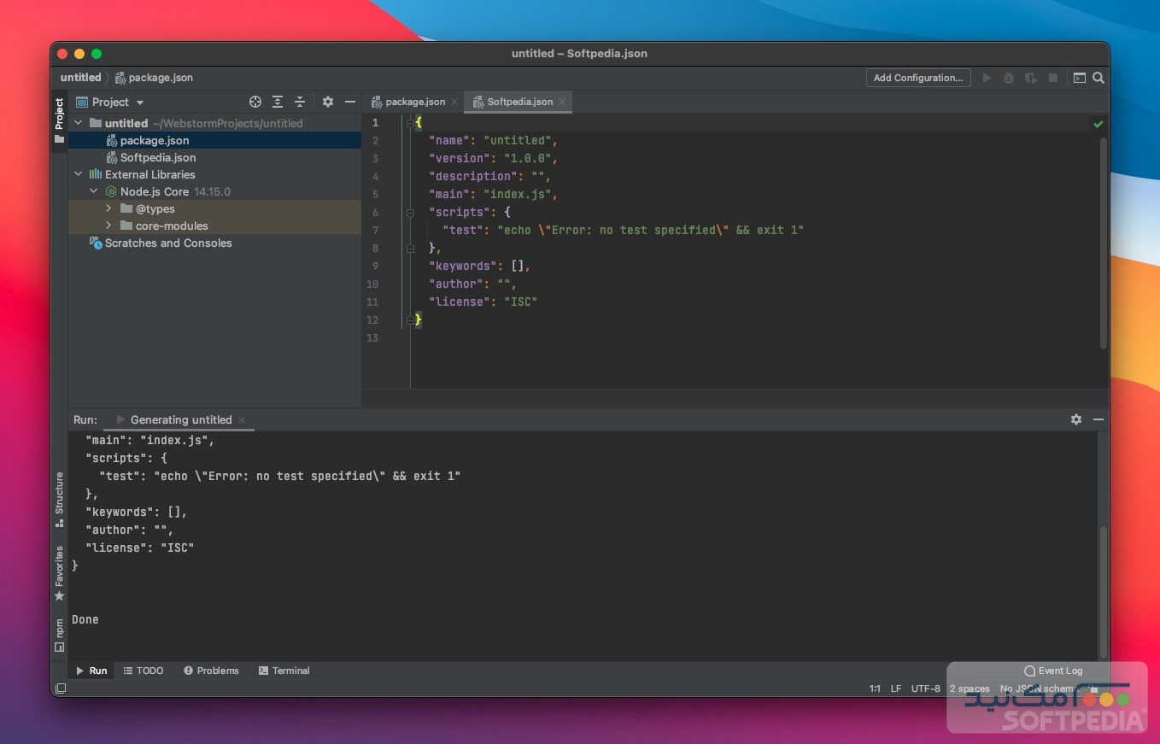Viewport: 1160px width, 744px height.
Task: Collapse all nodes in the Project tree
Action: click(x=301, y=102)
